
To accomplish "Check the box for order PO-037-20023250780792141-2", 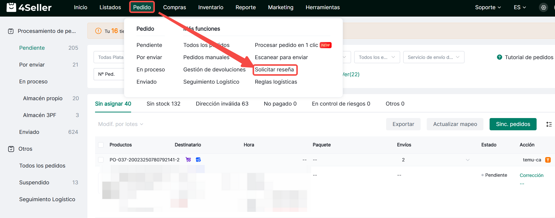I will [101, 160].
